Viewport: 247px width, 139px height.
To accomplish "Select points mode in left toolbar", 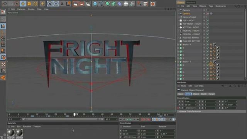I will pos(3,39).
